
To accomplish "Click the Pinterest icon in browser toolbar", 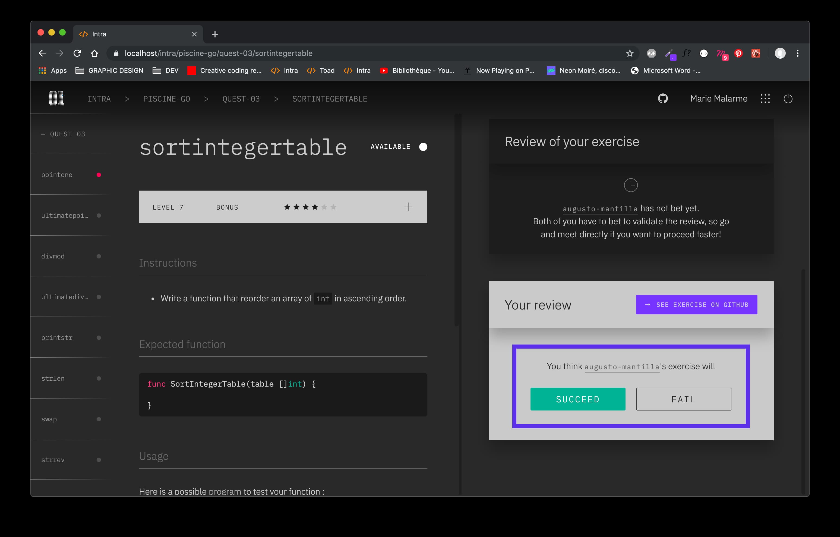I will (x=740, y=53).
